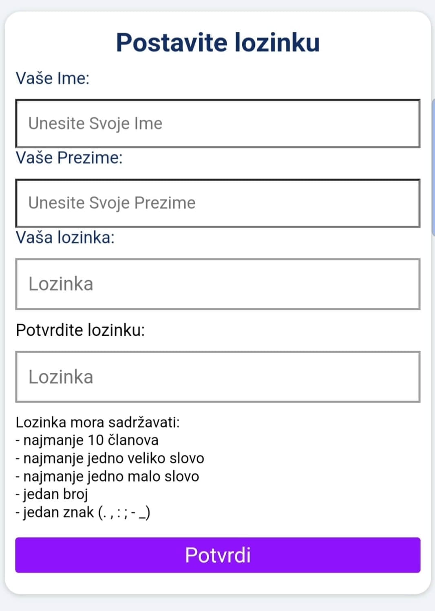Click the allowed symbols list in parentheses
This screenshot has height=611, width=435.
[x=124, y=512]
